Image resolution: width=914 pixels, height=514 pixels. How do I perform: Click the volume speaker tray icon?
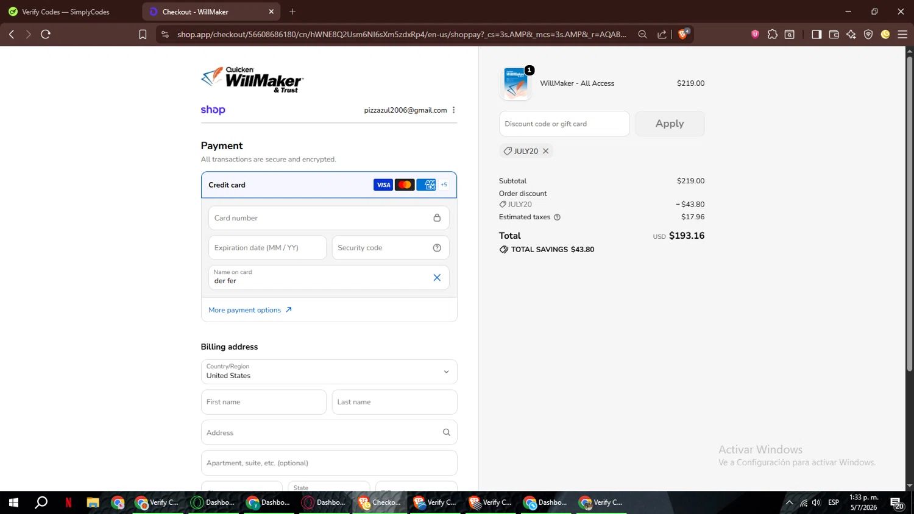pyautogui.click(x=817, y=502)
